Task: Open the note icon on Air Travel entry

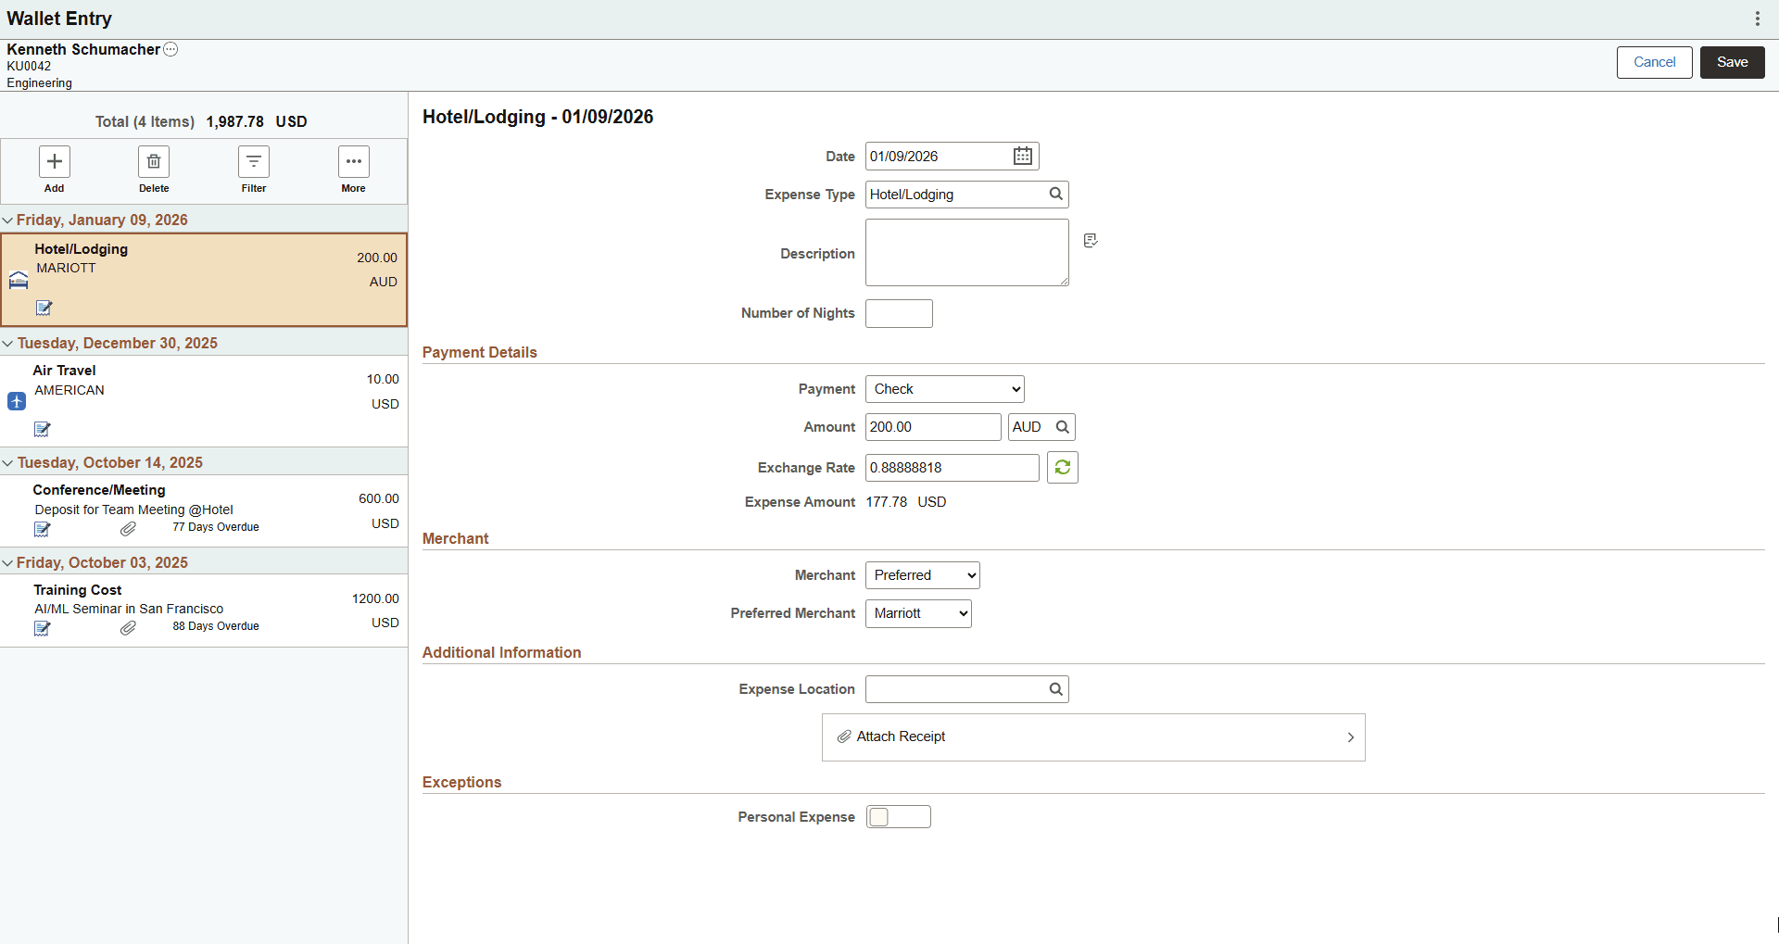Action: (x=43, y=429)
